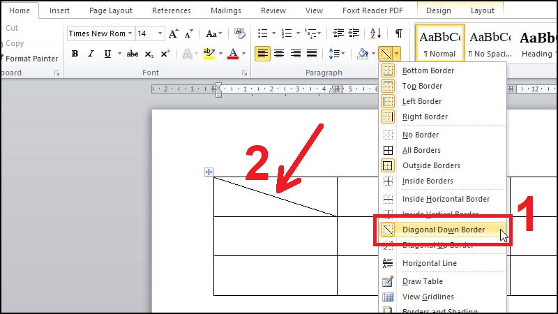This screenshot has height=314, width=558.
Task: Click the Shading paint bucket
Action: (x=363, y=54)
